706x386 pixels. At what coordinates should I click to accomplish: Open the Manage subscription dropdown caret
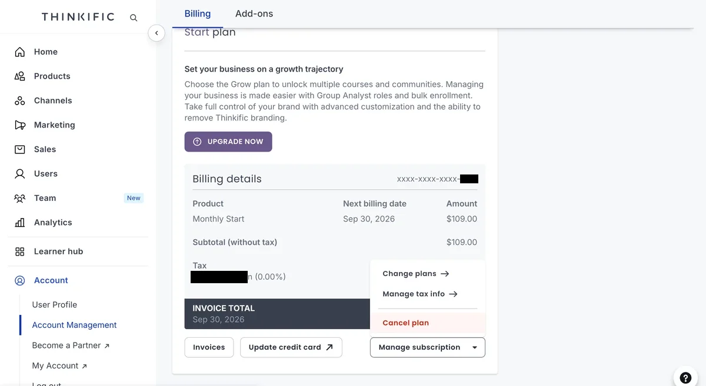tap(474, 348)
